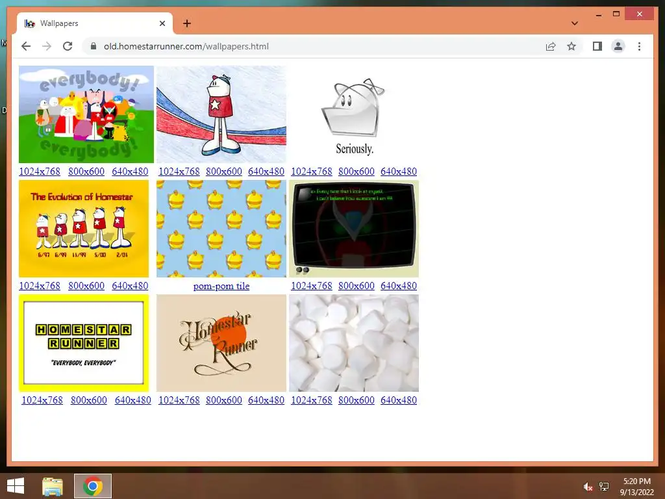Image resolution: width=665 pixels, height=499 pixels.
Task: Open 800x600 link under Evolution of Homestar
Action: pyautogui.click(x=86, y=286)
